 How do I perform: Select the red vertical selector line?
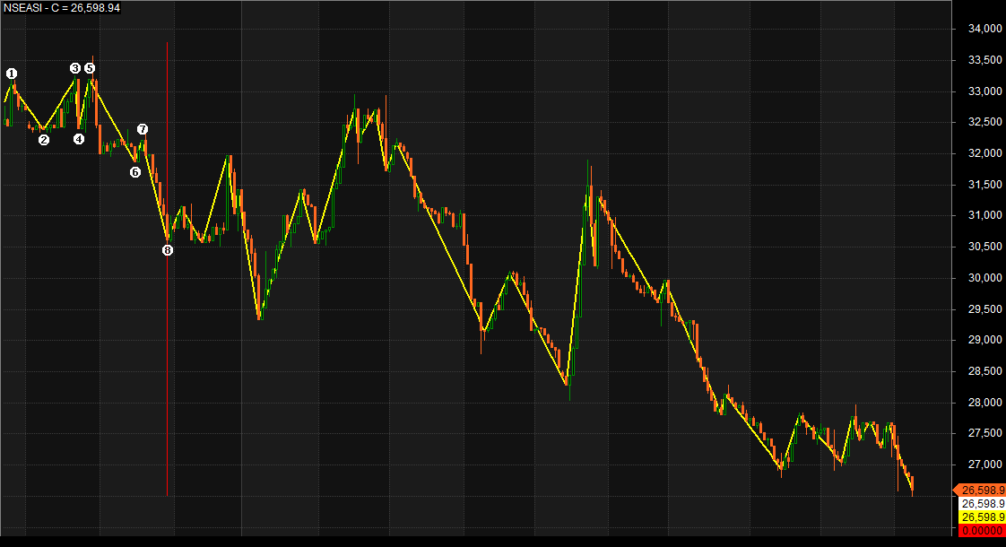(x=168, y=269)
